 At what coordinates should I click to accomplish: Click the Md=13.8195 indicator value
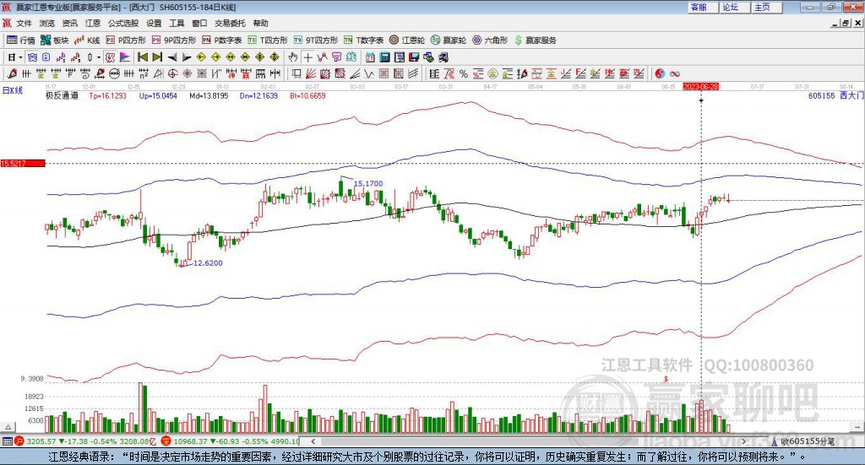[209, 96]
